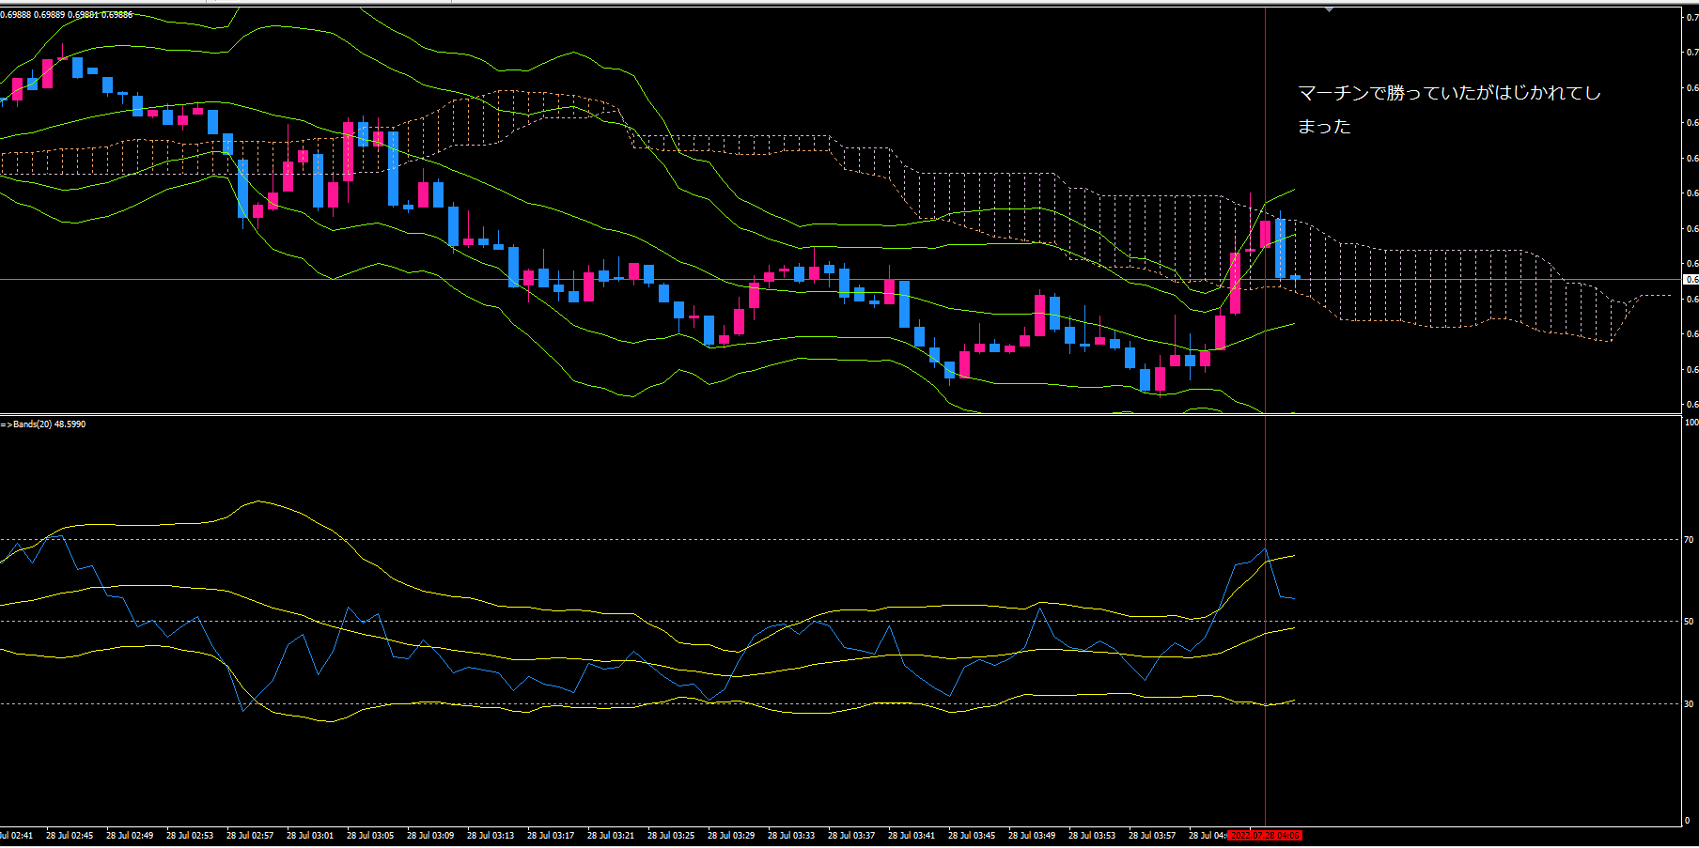Select the Japanese text annotation starting マーチンで
Viewport: 1699px width, 848px height.
[x=1449, y=109]
